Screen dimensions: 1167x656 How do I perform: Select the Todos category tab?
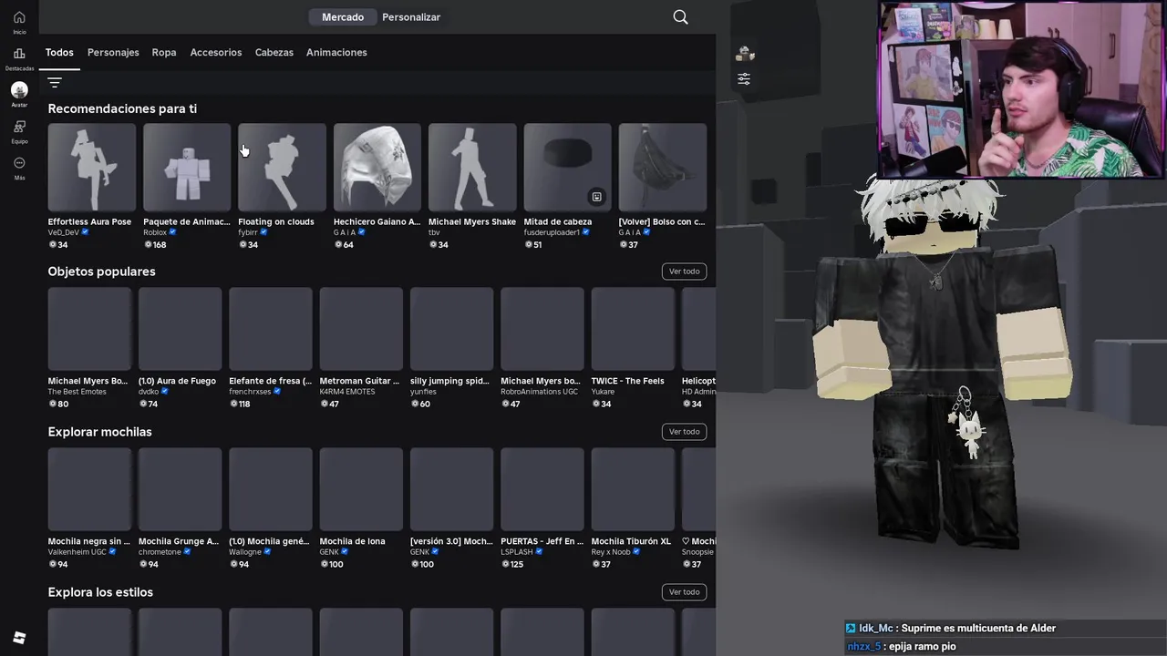coord(59,53)
